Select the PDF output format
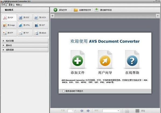Screen dimensions: 161x113 point(9,18)
